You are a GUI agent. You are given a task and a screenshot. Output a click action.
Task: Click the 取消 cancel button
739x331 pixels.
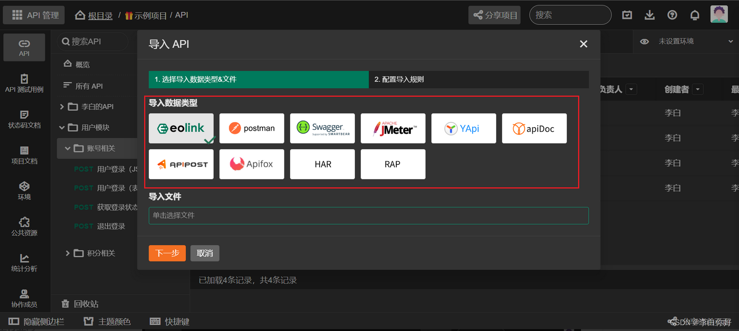tap(205, 253)
